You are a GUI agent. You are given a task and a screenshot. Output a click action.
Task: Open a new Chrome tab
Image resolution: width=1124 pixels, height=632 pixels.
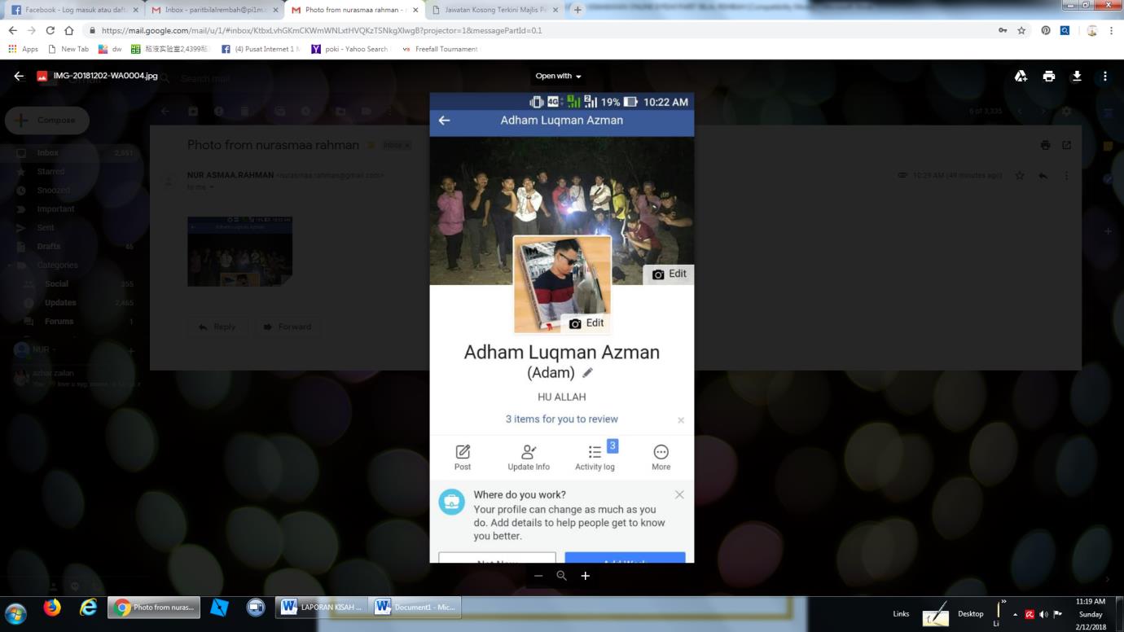coord(577,10)
